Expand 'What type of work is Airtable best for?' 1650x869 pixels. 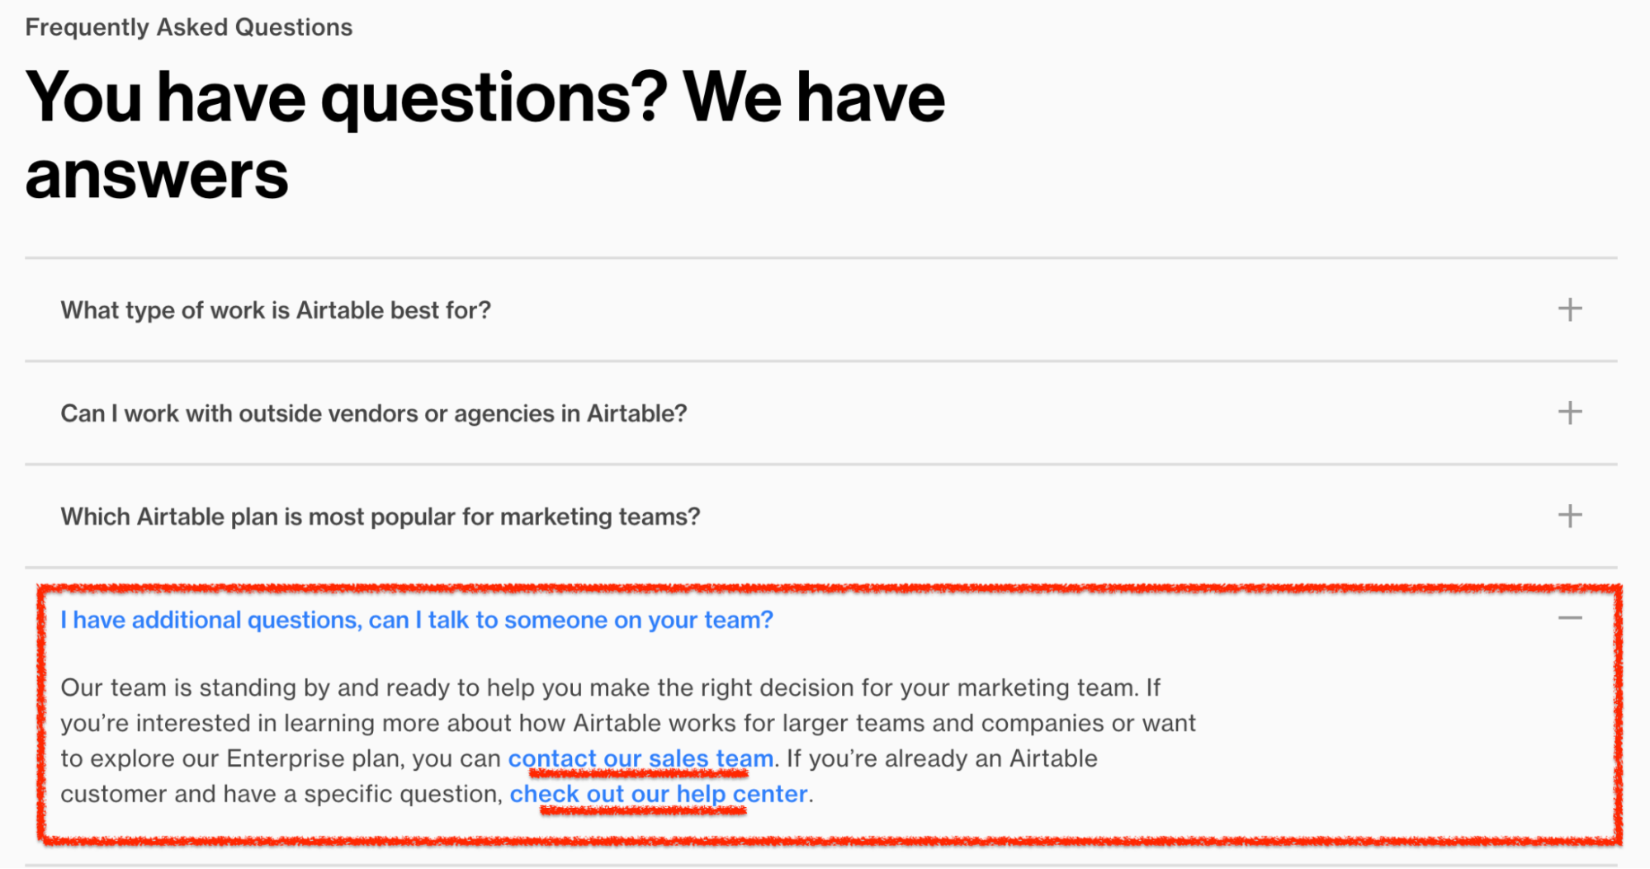point(276,310)
